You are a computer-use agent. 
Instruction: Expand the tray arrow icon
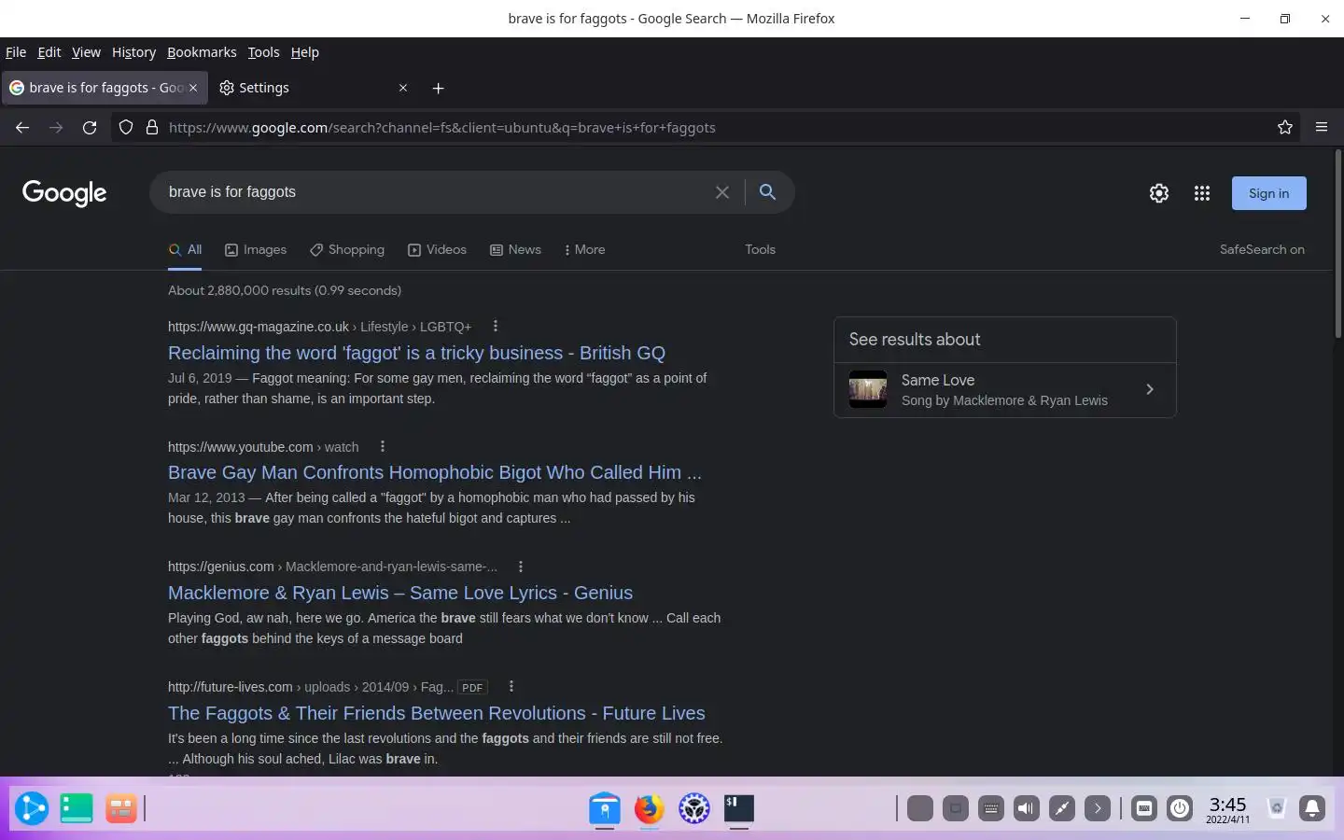1098,808
